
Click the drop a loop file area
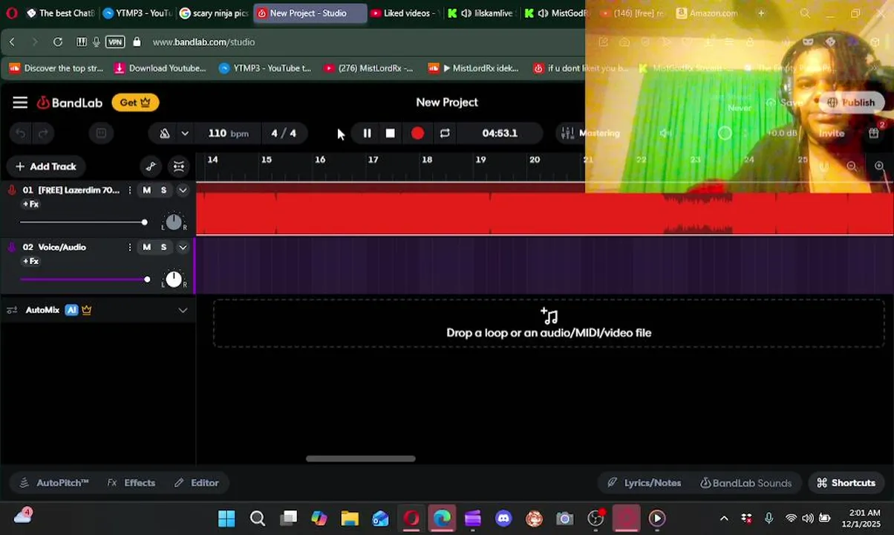(x=549, y=324)
